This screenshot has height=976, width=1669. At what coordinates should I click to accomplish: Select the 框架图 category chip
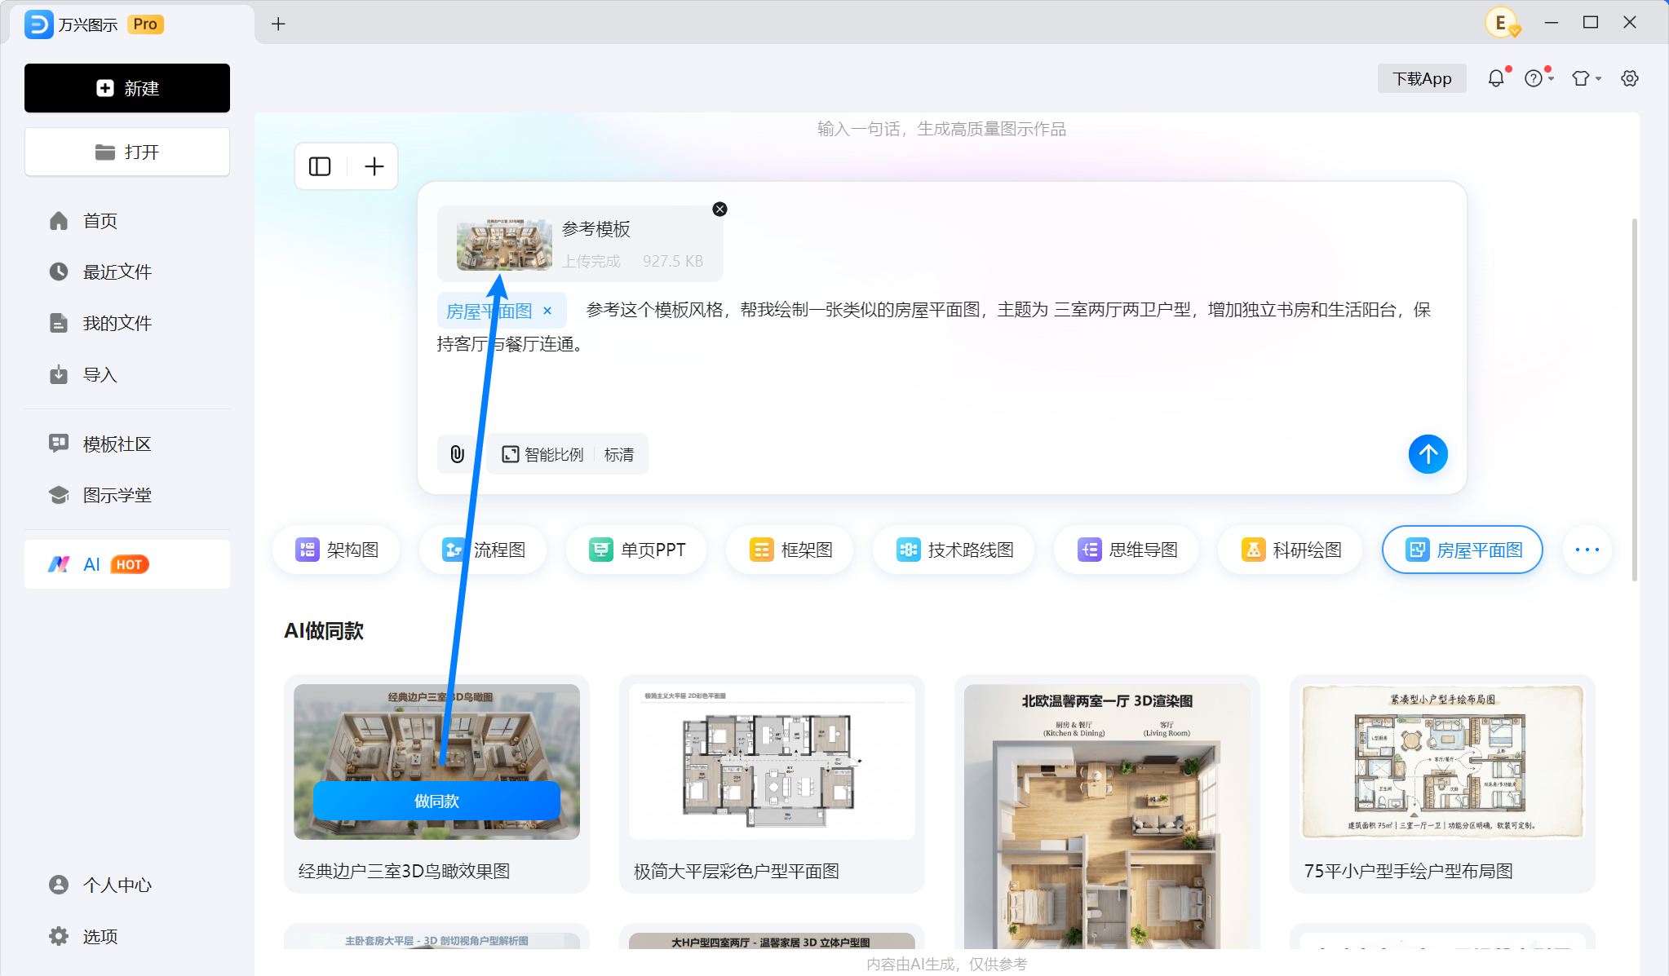pyautogui.click(x=791, y=550)
